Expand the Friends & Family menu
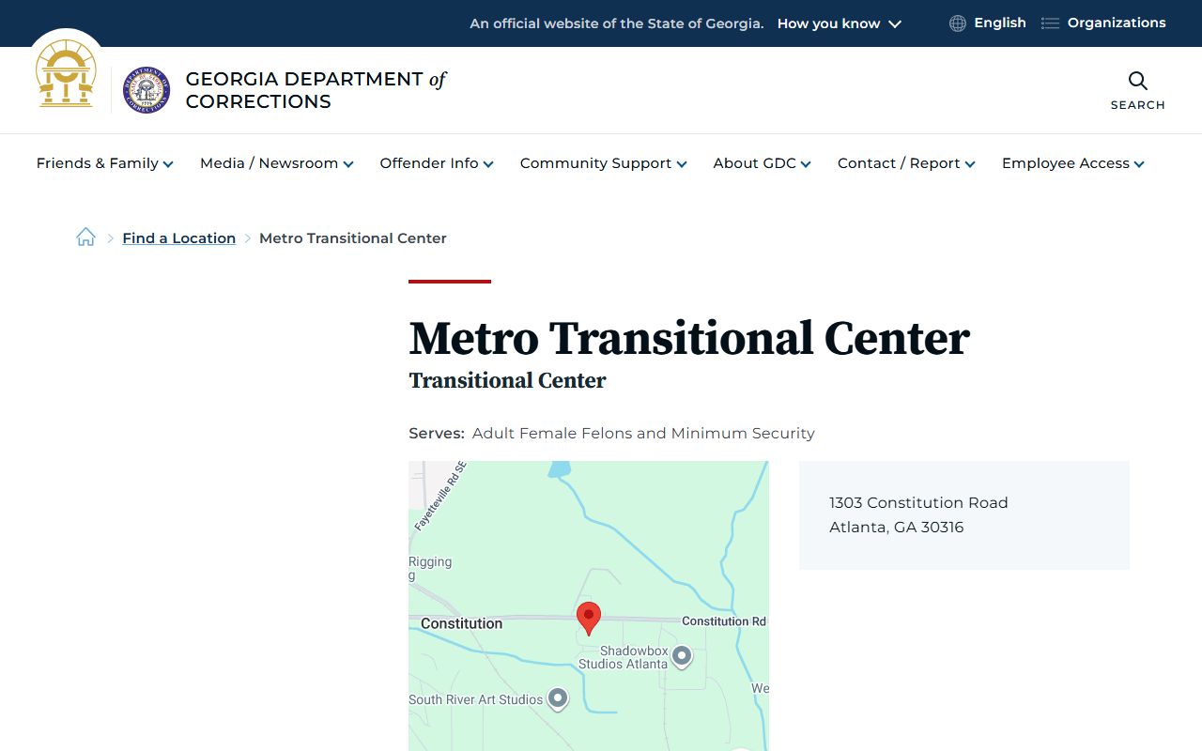 click(x=105, y=163)
